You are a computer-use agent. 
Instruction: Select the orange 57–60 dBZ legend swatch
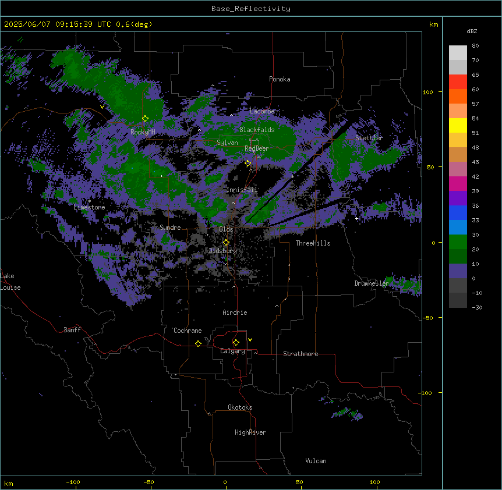(458, 96)
